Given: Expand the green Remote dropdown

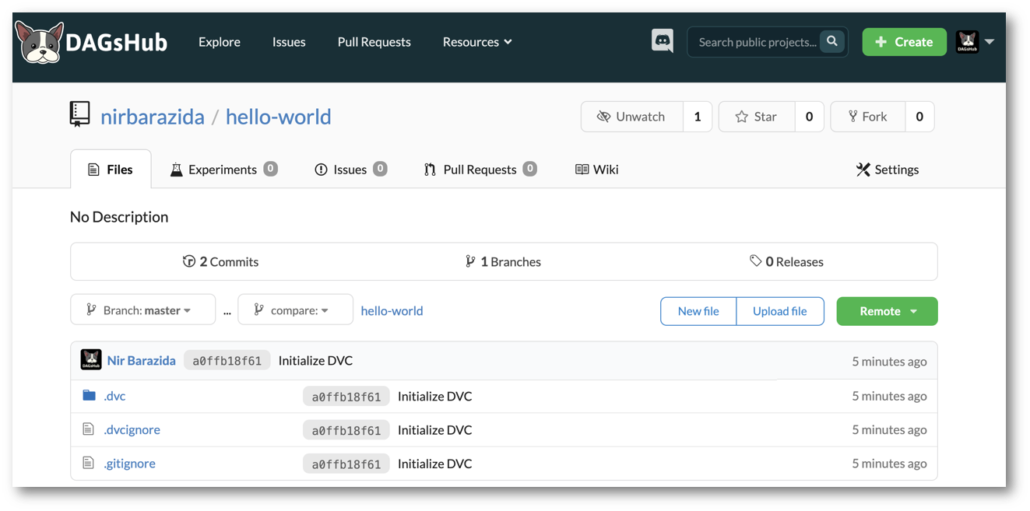Looking at the screenshot, I should click(887, 311).
